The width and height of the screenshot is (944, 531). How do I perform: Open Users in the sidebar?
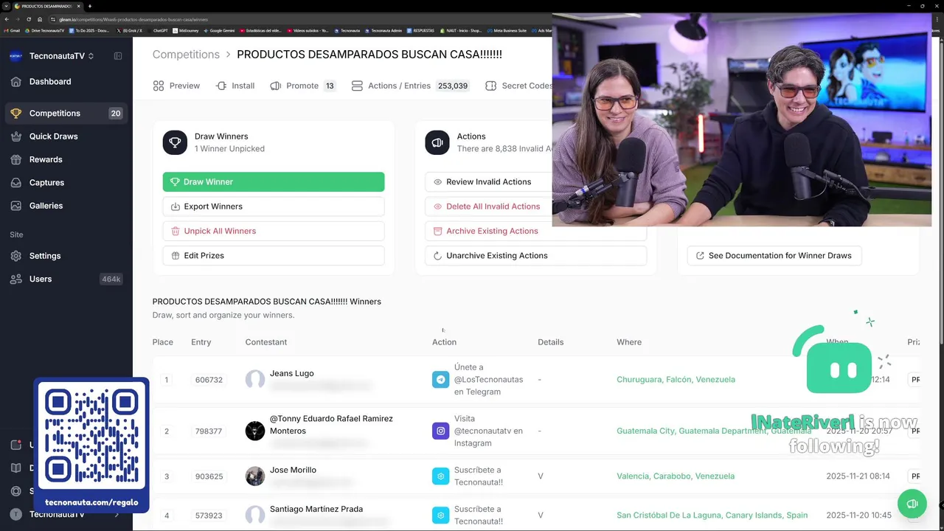tap(66, 279)
